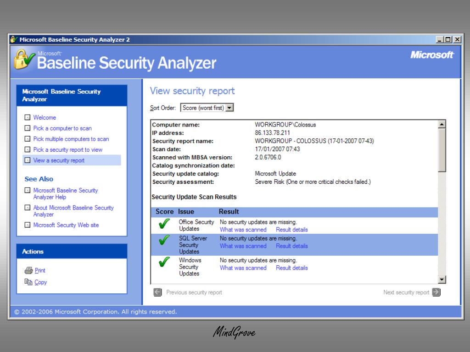Click the IP address 86.133.78.211
The height and width of the screenshot is (352, 470).
click(x=272, y=133)
